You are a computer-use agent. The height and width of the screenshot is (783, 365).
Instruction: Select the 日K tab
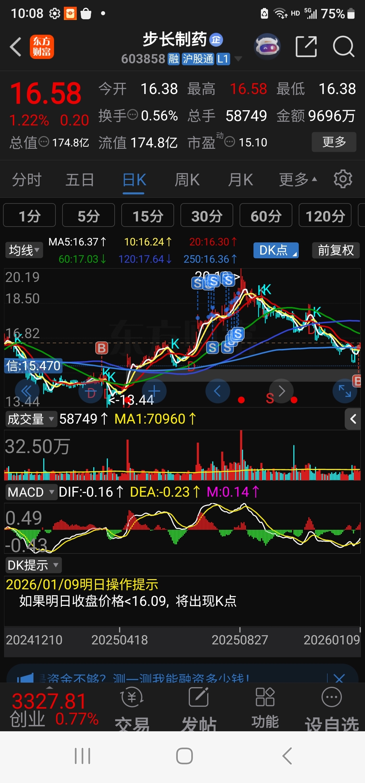(134, 180)
